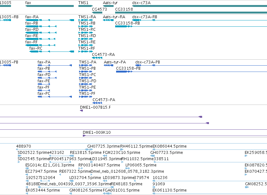The width and height of the screenshot is (267, 195).
Task: Click the fax-RD transcript label
Action: click(x=32, y=30)
